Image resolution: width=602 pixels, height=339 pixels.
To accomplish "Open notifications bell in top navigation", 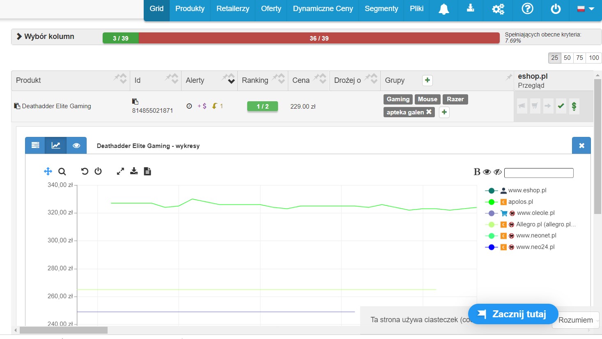I will (x=443, y=9).
